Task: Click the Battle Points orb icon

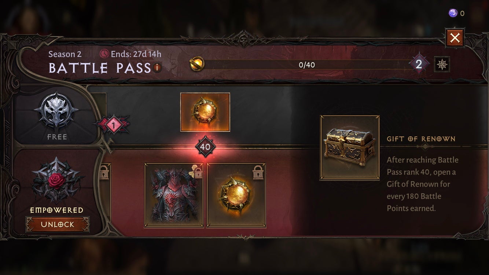Action: tap(197, 64)
